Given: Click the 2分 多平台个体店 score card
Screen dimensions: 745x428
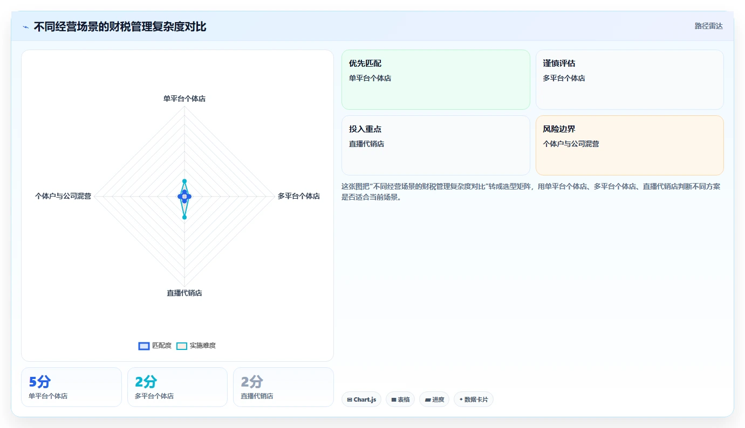Looking at the screenshot, I should [x=177, y=387].
